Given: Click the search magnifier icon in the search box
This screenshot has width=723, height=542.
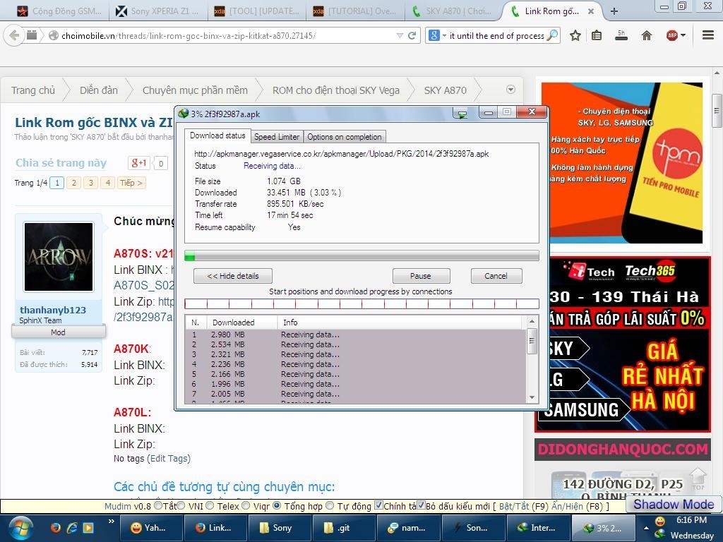Looking at the screenshot, I should pyautogui.click(x=552, y=35).
